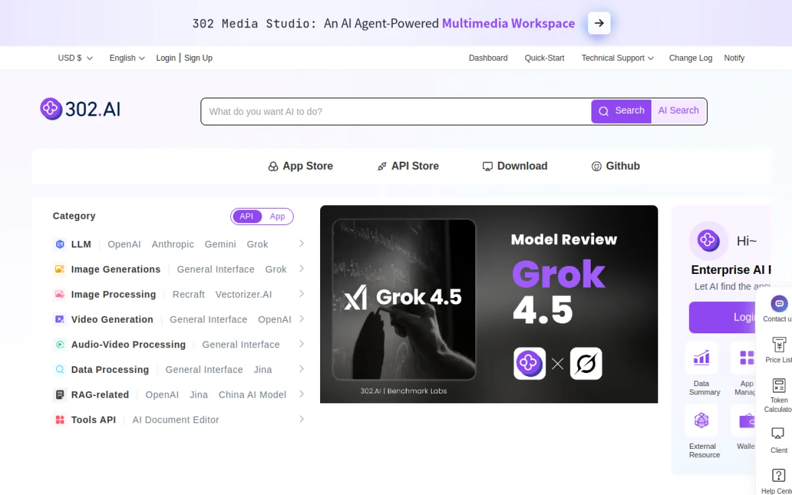Screen dimensions: 792x495
Task: Expand the LLM row chevron
Action: point(301,244)
